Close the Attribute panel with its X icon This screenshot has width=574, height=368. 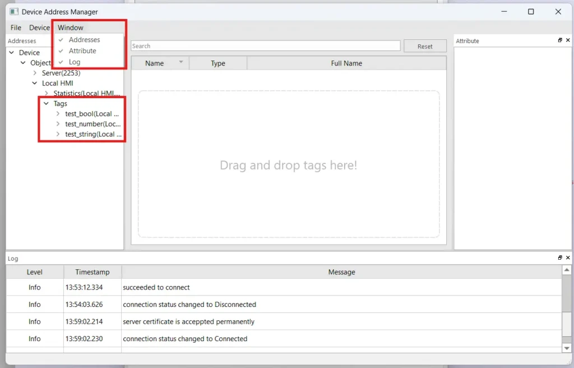click(568, 40)
